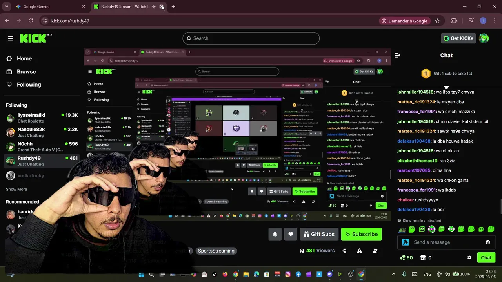The image size is (502, 282).
Task: Click the channel points 50 icon
Action: [402, 257]
